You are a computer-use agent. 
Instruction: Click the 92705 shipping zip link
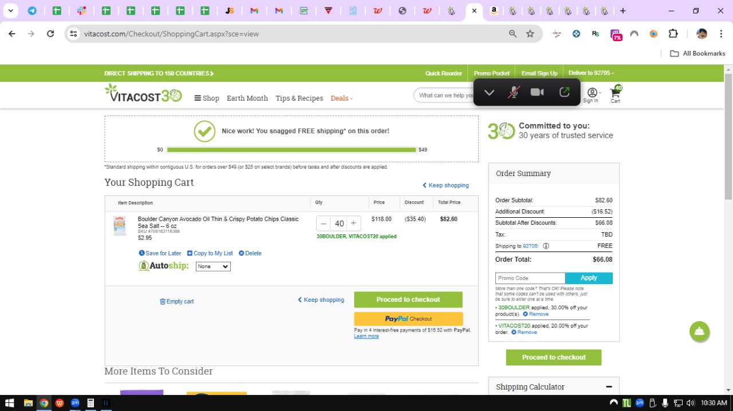click(x=531, y=246)
